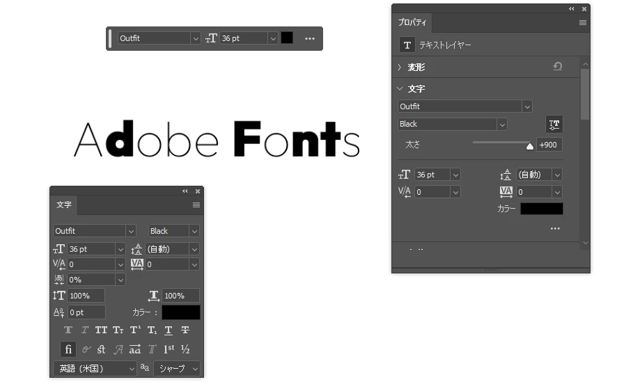Click tsume icon beside 0% field
617x391 pixels.
point(59,280)
